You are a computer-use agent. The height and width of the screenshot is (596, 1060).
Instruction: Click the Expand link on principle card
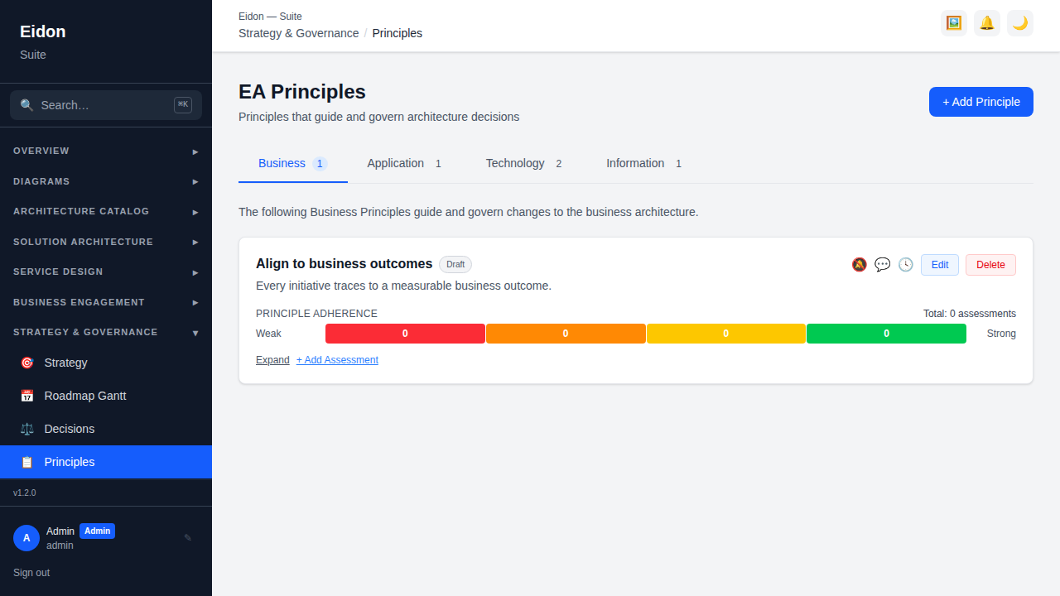272,360
